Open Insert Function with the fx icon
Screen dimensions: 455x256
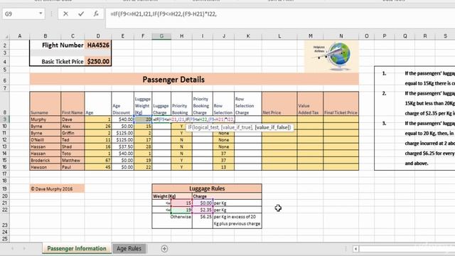pos(96,14)
